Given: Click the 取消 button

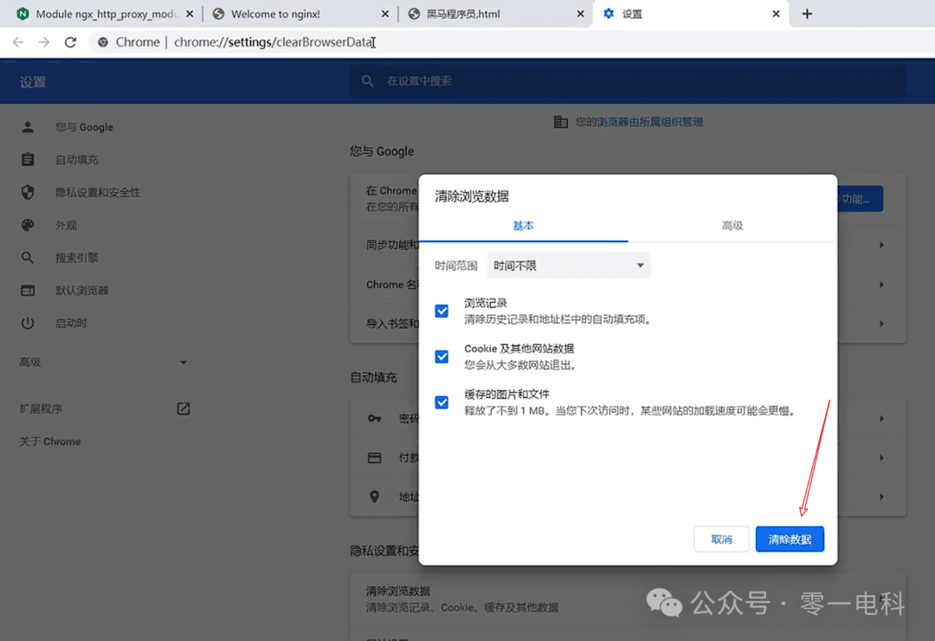Looking at the screenshot, I should click(x=721, y=539).
